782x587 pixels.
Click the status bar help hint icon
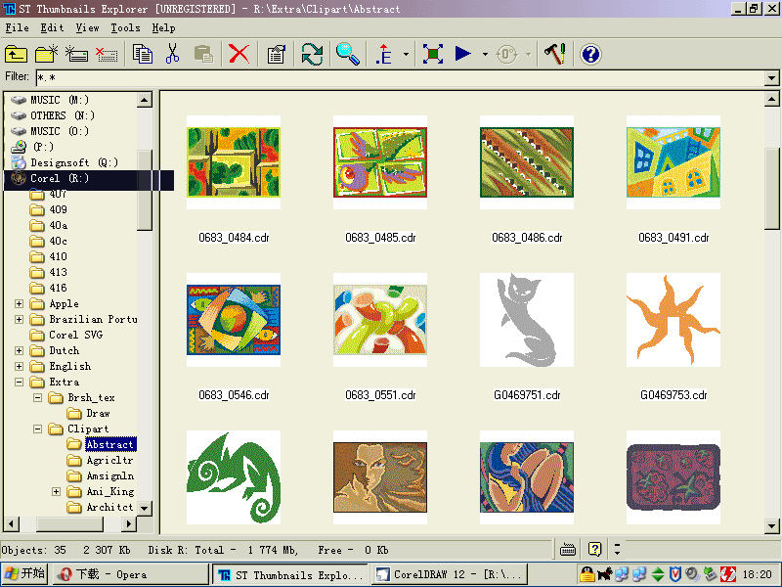595,550
